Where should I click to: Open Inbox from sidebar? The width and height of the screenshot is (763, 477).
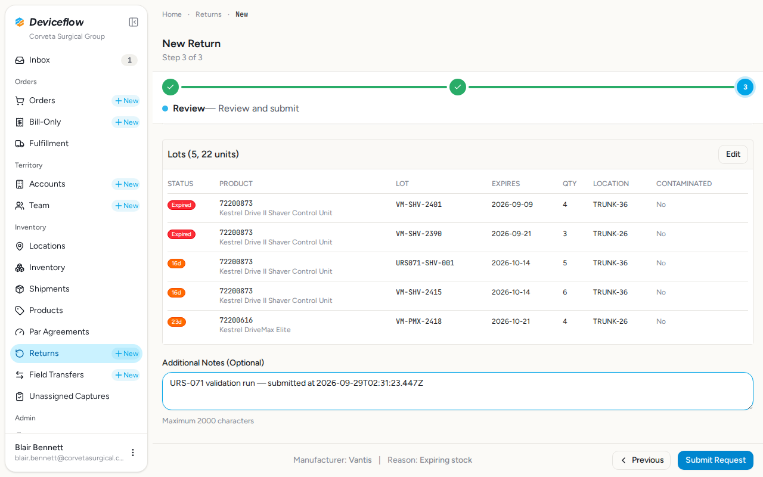coord(76,60)
